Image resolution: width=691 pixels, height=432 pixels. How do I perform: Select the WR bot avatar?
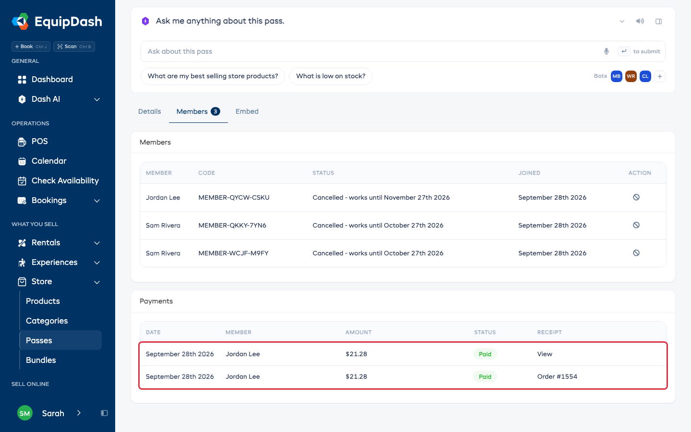coord(631,76)
